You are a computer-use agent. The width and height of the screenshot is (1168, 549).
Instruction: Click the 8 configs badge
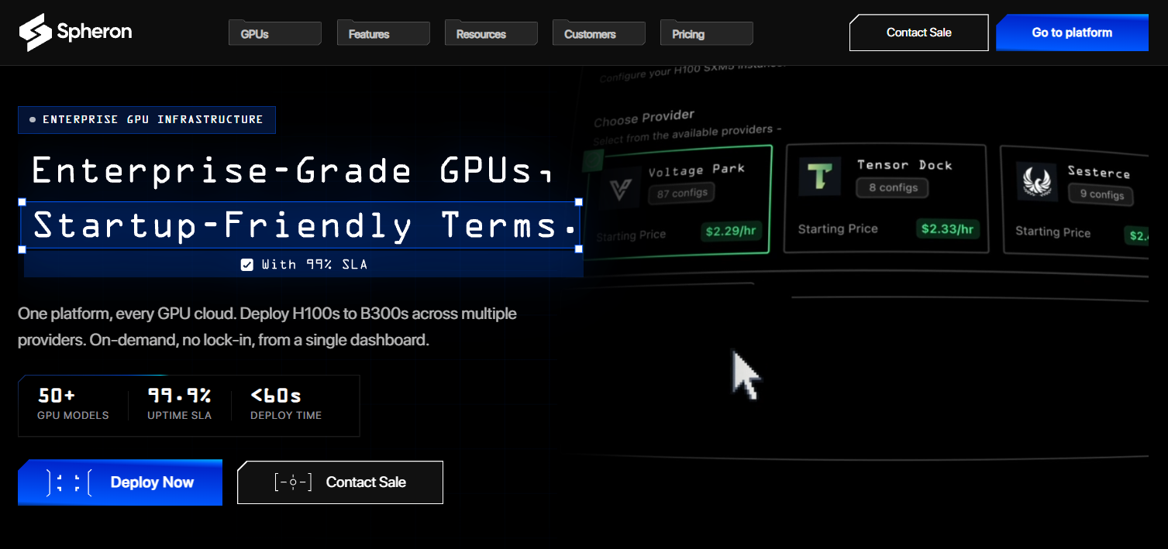pos(892,187)
